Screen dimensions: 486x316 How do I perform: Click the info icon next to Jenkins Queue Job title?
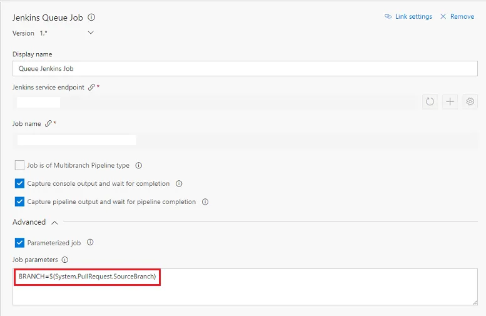tap(91, 18)
